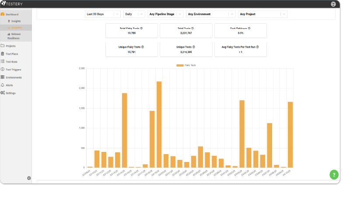Expand the Daily interval dropdown
Screen dimensions: 350x197
(x=134, y=14)
